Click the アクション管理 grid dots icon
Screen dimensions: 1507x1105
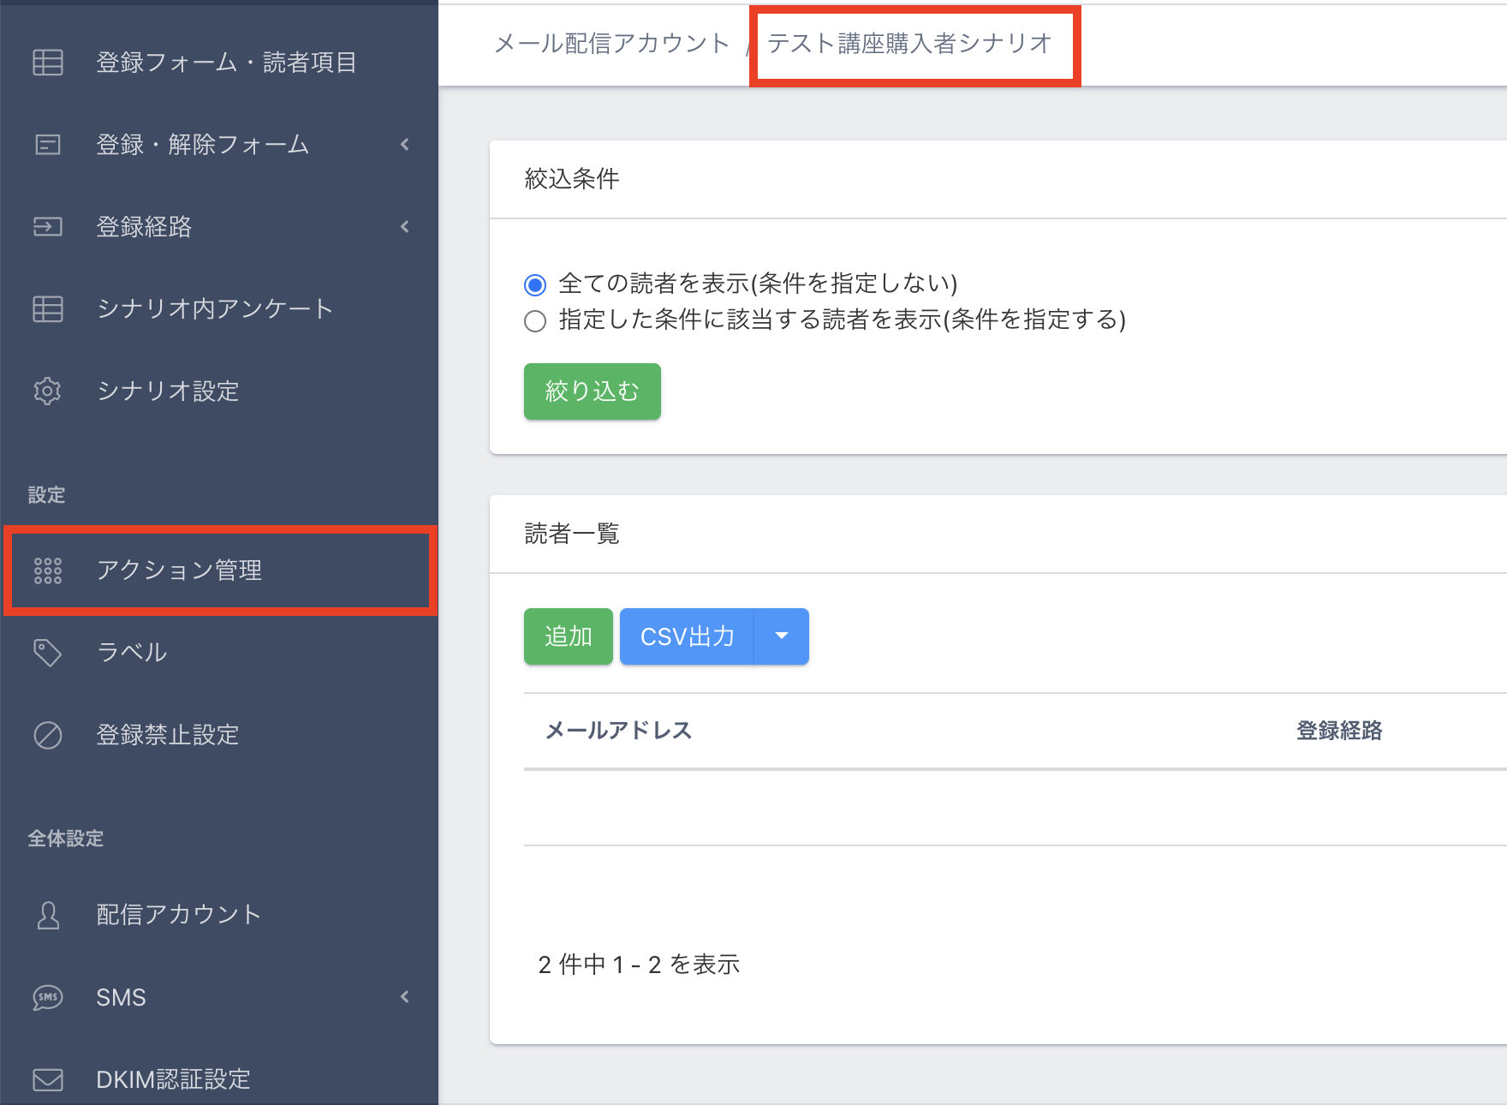coord(48,570)
